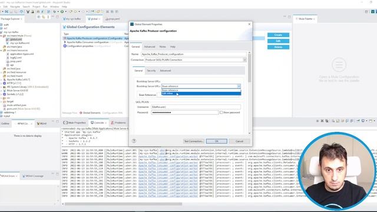Click the green Run toolbar icon
Viewport: 377px width, 212px height.
(62, 12)
